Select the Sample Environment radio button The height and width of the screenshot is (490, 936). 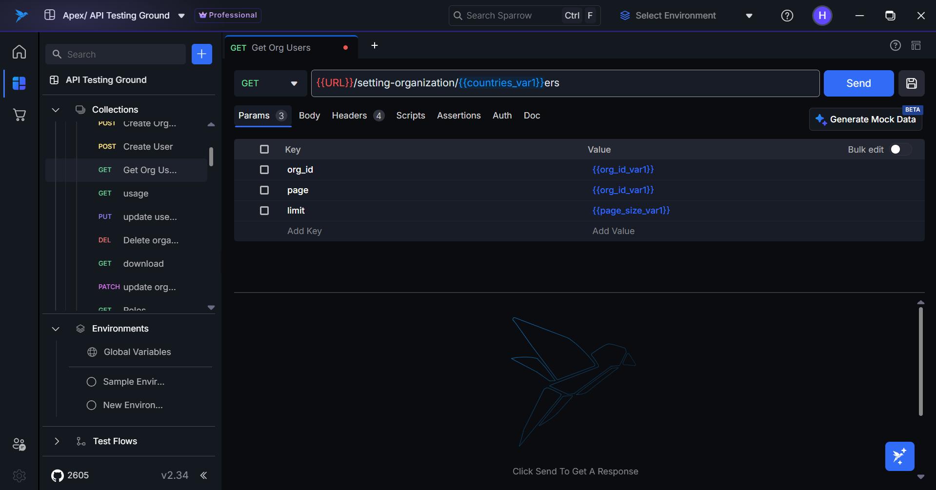(x=91, y=382)
